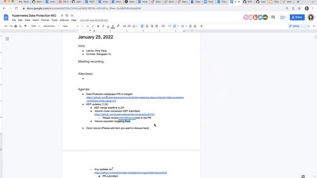Toggle underline formatting
Viewport: 317px width, 178px height.
(x=108, y=26)
